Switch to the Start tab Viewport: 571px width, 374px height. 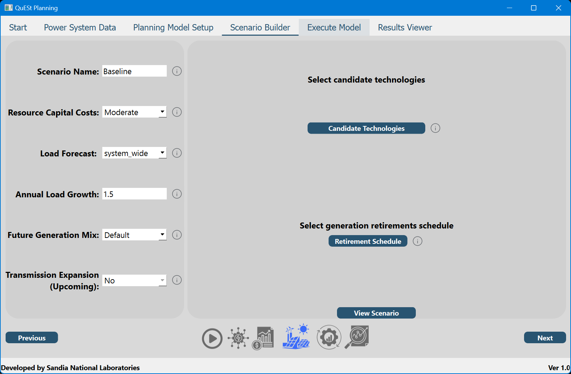tap(18, 27)
